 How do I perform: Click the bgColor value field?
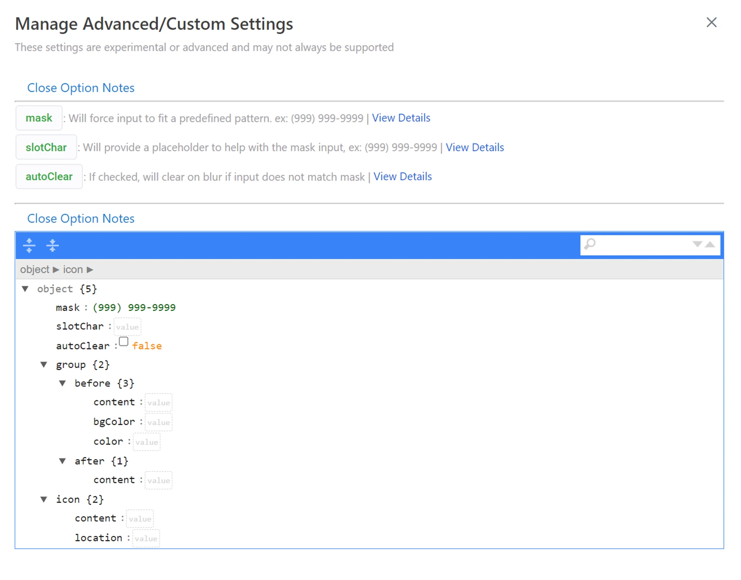(158, 422)
